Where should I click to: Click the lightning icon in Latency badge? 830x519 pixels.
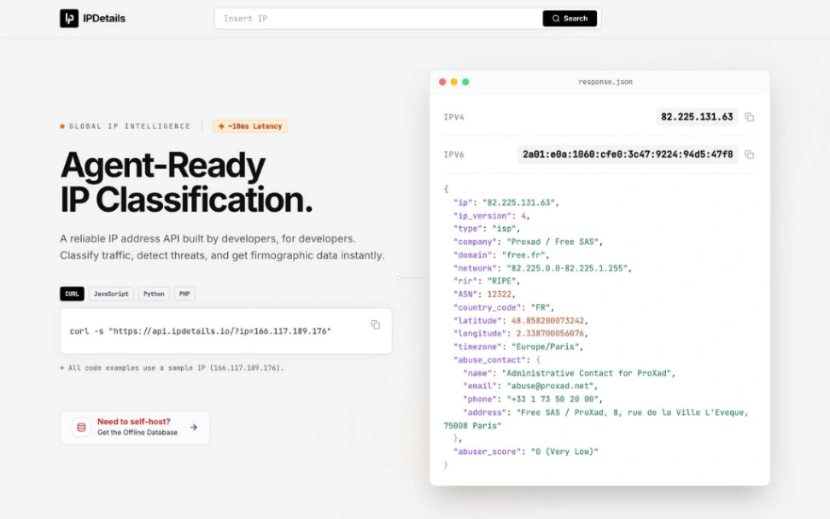point(221,126)
